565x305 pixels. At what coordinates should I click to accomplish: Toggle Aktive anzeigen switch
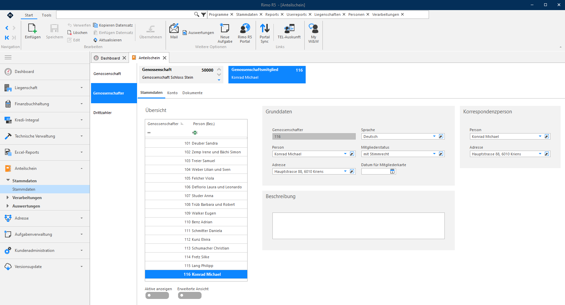point(157,296)
